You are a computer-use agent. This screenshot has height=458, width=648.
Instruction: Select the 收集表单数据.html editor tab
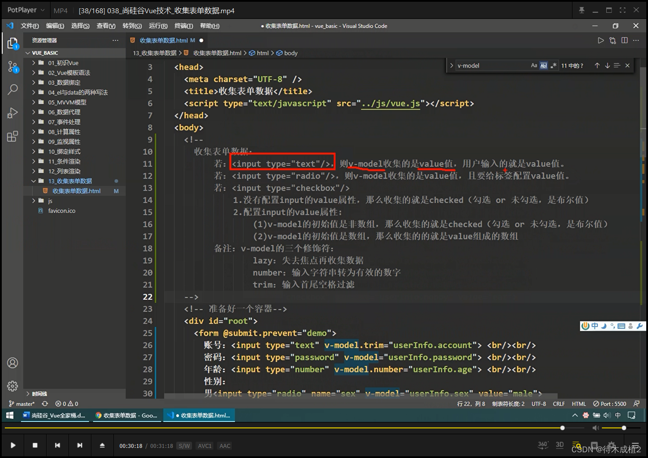click(167, 40)
